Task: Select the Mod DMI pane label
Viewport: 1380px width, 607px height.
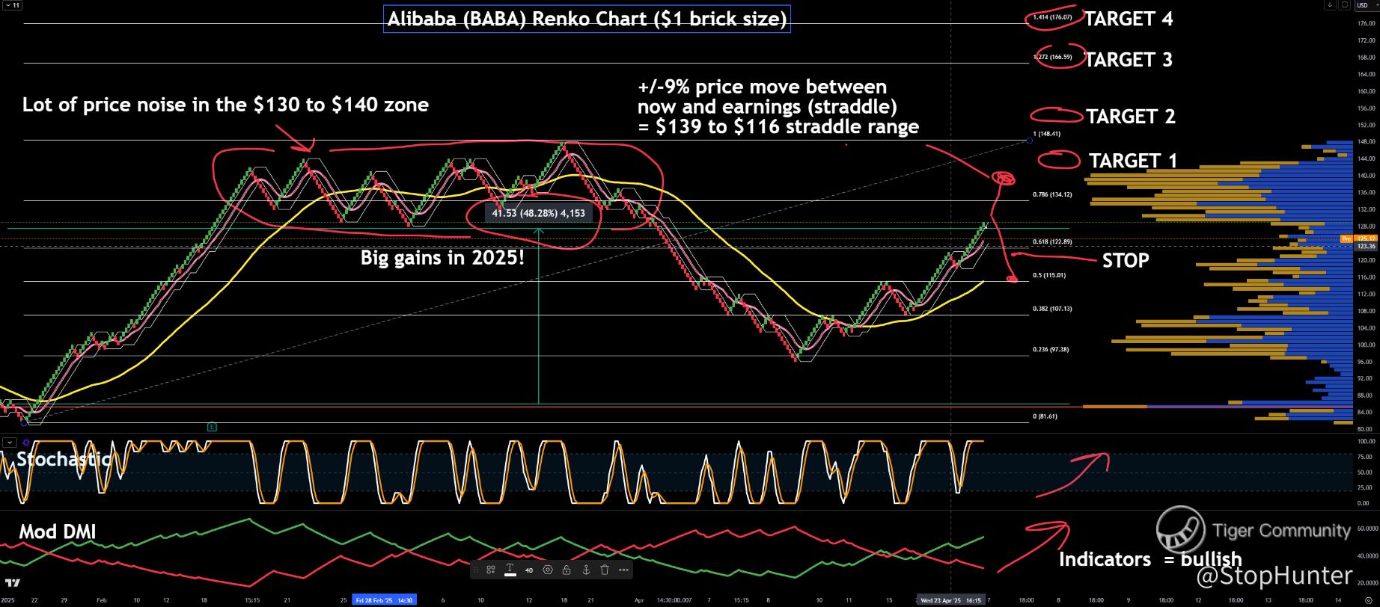Action: (58, 531)
